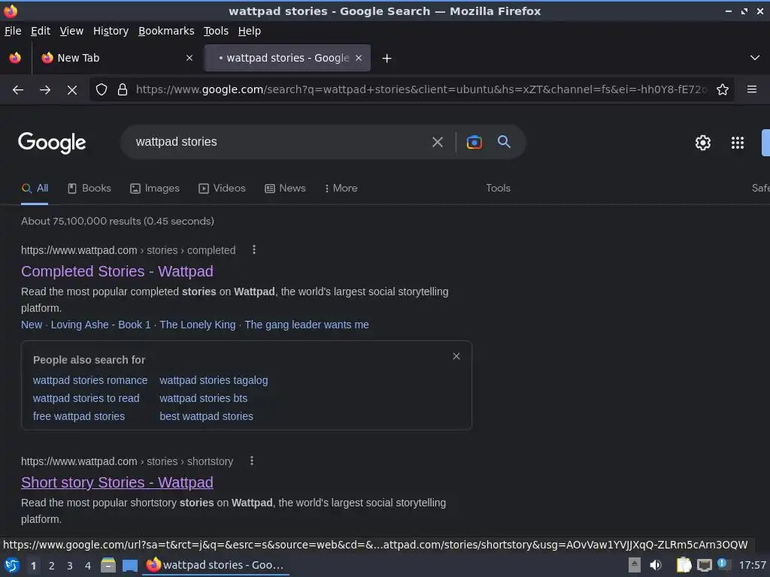The width and height of the screenshot is (770, 577).
Task: Close the New Tab tab
Action: coord(189,58)
